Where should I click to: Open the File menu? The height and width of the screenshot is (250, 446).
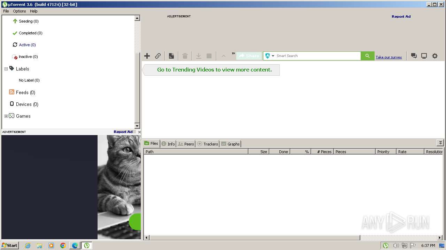coord(6,11)
